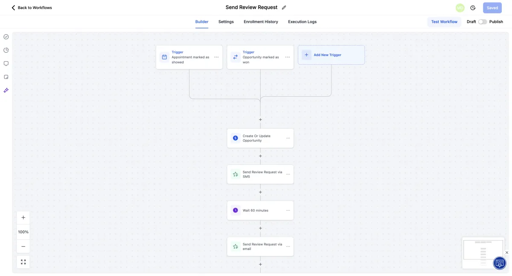The image size is (512, 276).
Task: Click the Test Workflow button
Action: pos(444,22)
